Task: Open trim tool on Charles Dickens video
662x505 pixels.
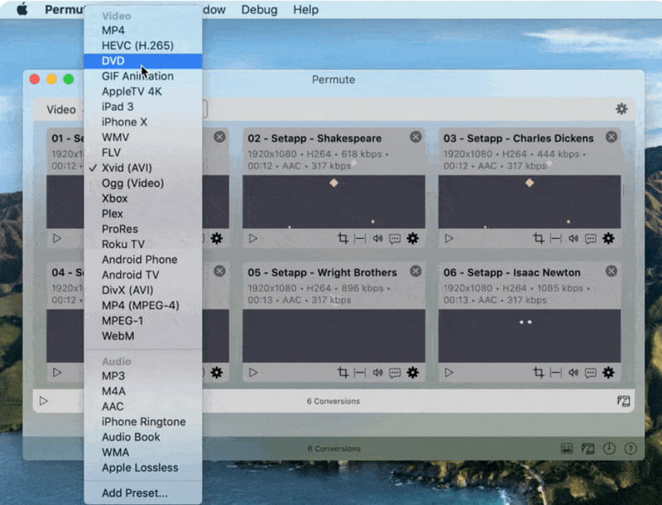Action: coord(555,238)
